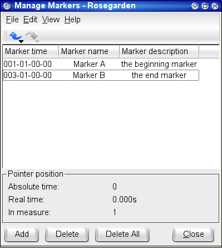Viewport: 222px width, 248px height.
Task: Open the Undo history dropdown arrow
Action: [x=21, y=41]
